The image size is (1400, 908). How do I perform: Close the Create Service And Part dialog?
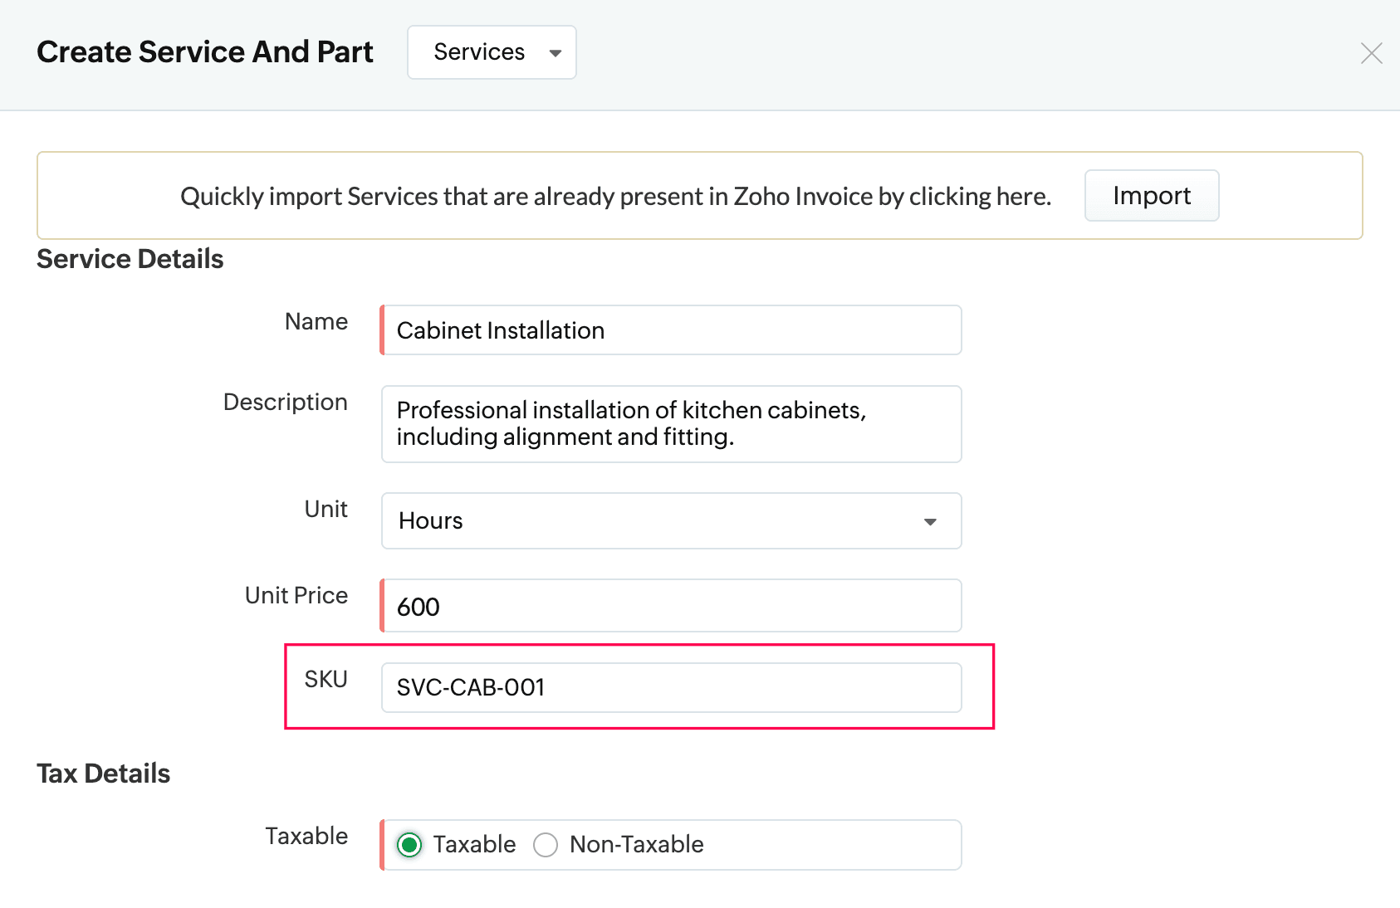[x=1371, y=53]
